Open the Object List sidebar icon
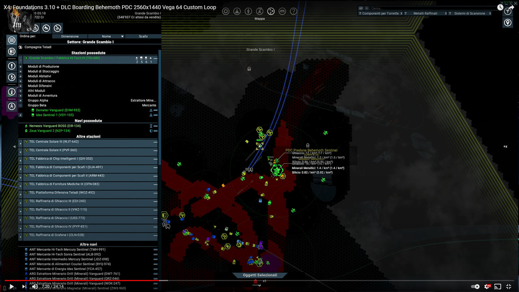The height and width of the screenshot is (292, 519). pyautogui.click(x=12, y=40)
